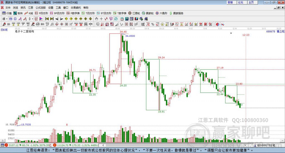Click the 15.7535 starting price label
The image size is (285, 153).
[x=26, y=125]
